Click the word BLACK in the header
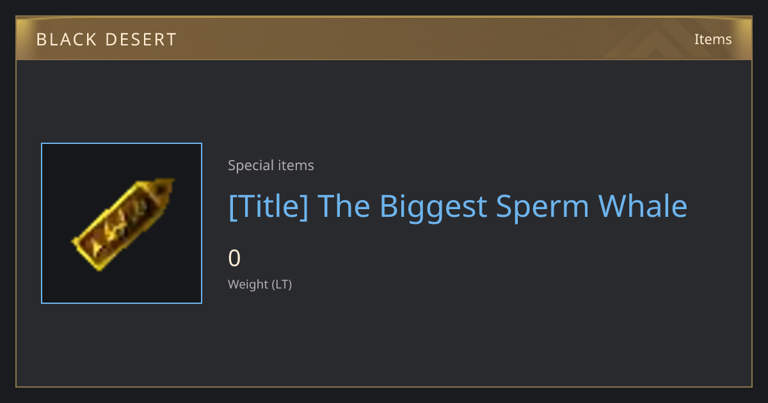The image size is (768, 403). 70,40
